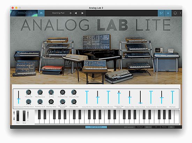Click the Arturia logo in header
192x143 pixels.
pyautogui.click(x=14, y=13)
